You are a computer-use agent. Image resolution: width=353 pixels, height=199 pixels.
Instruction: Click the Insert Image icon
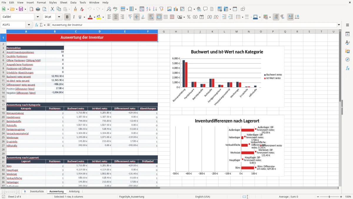(169, 9)
